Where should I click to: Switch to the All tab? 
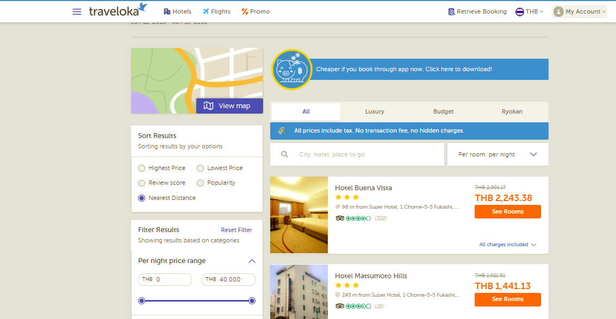(x=306, y=111)
